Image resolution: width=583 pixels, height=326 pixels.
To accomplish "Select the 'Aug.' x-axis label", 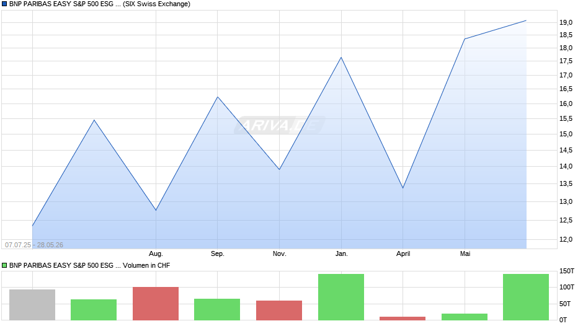I will tap(156, 254).
